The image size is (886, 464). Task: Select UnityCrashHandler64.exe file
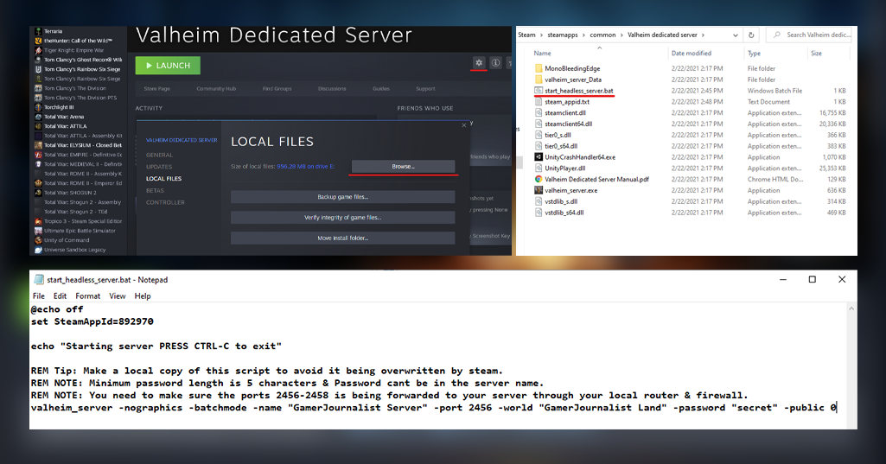[x=580, y=157]
